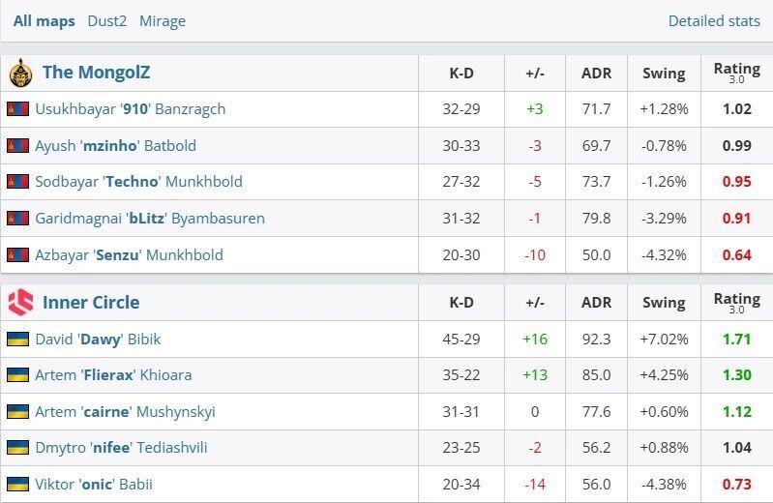773x503 pixels.
Task: Open Inner Circle team name link
Action: coord(91,302)
